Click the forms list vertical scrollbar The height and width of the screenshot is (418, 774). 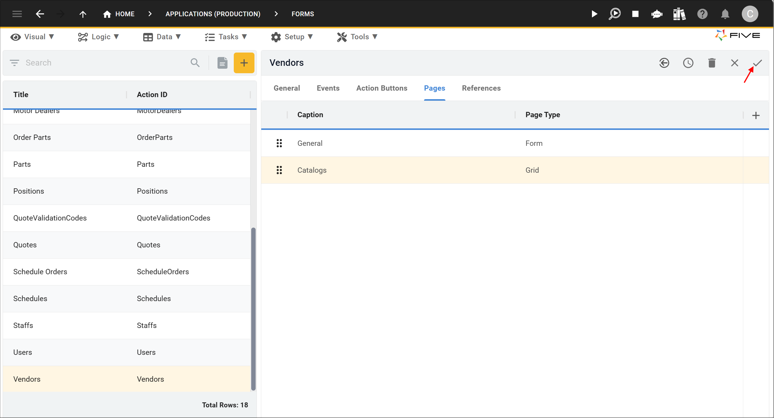click(x=253, y=309)
